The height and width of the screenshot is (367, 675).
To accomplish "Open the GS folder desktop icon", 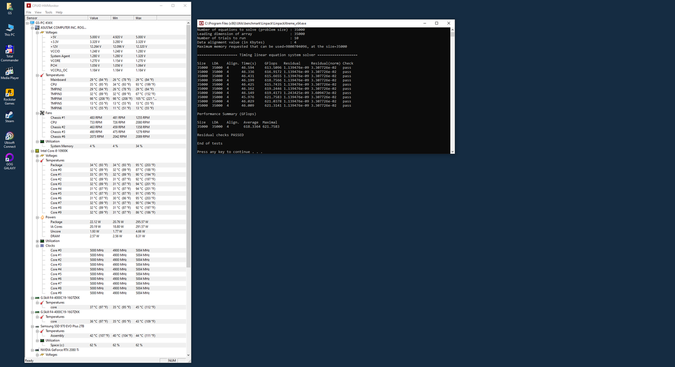I will pos(9,8).
